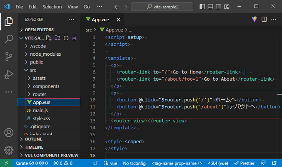The height and width of the screenshot is (167, 282).
Task: Refresh the explorer file tree
Action: pos(66,38)
